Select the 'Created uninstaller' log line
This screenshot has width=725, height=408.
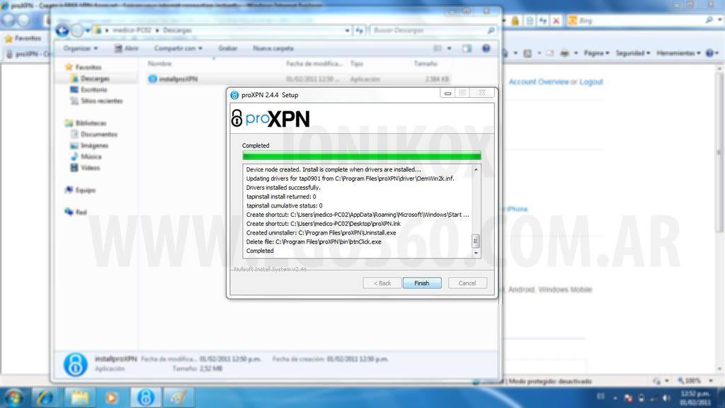[x=321, y=232]
